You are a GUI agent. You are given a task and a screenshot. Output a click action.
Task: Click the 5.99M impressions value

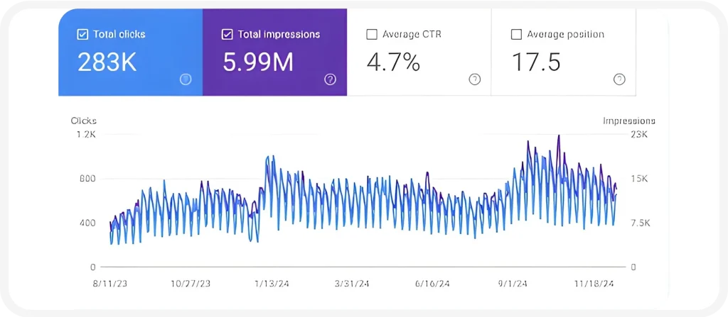[x=257, y=62]
